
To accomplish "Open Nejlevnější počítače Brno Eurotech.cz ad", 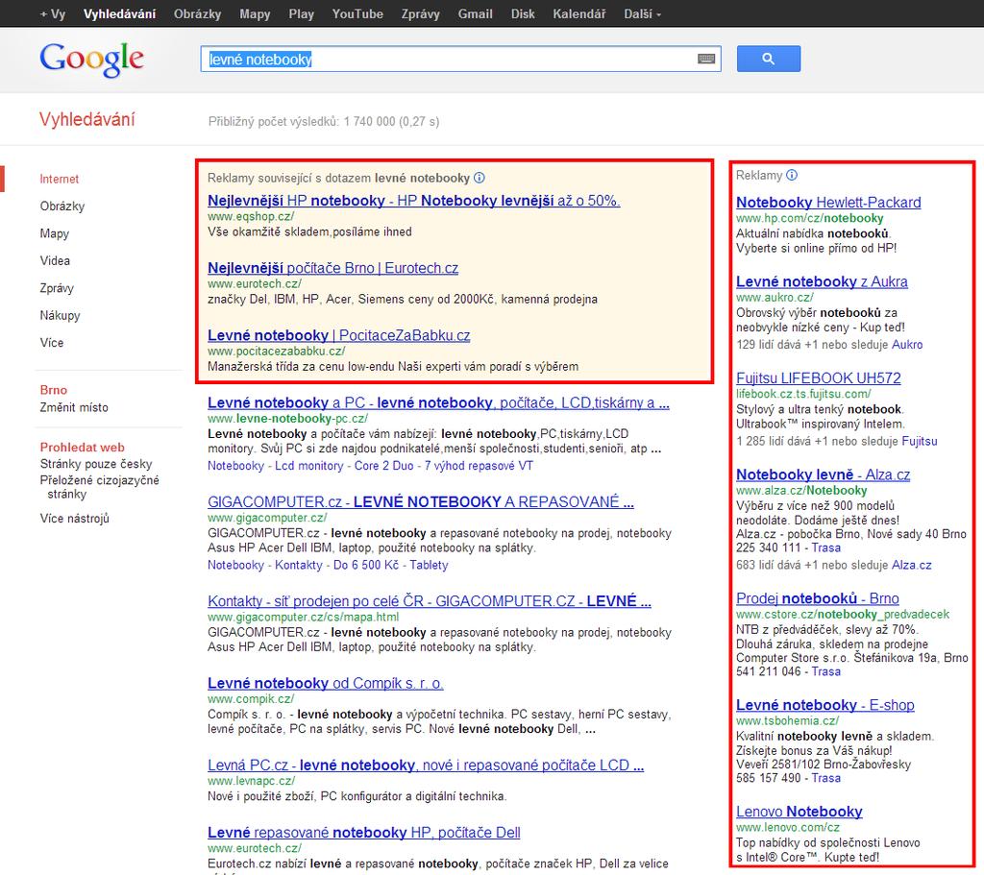I will tap(332, 269).
